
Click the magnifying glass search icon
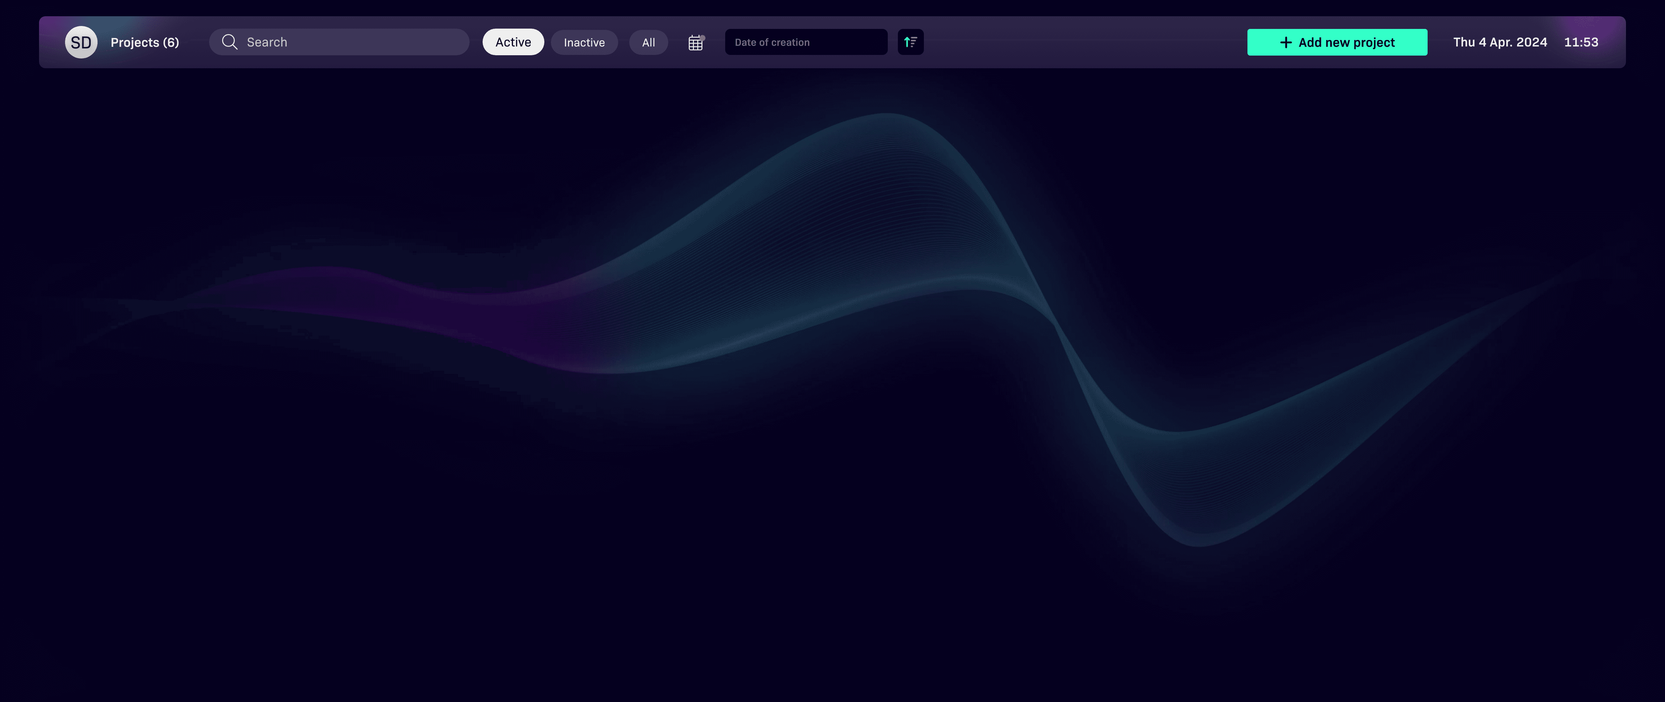230,42
